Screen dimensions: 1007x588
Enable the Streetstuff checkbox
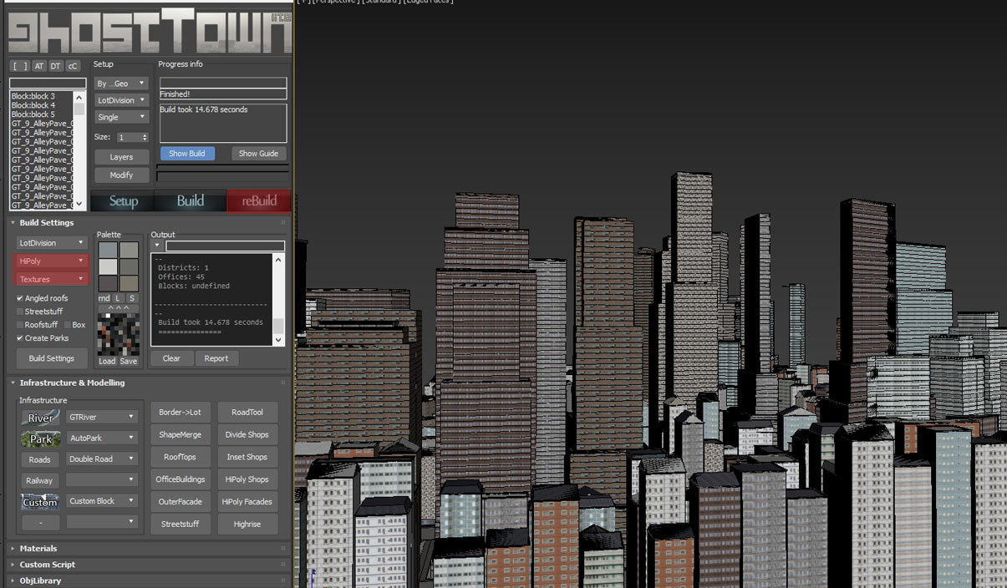click(20, 312)
